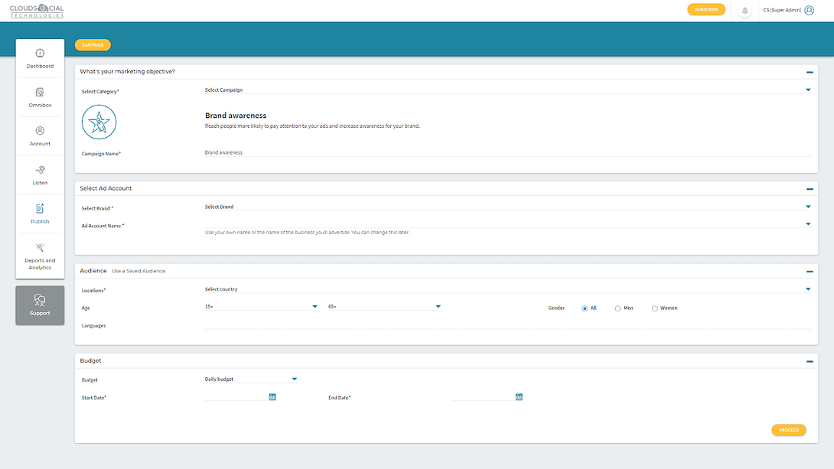Go to Account section icon
Image resolution: width=834 pixels, height=469 pixels.
40,131
